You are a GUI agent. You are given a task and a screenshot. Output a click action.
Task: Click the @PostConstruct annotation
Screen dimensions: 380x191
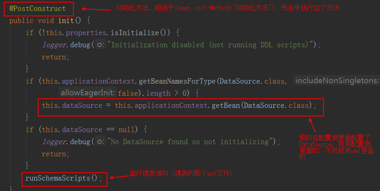click(x=38, y=8)
